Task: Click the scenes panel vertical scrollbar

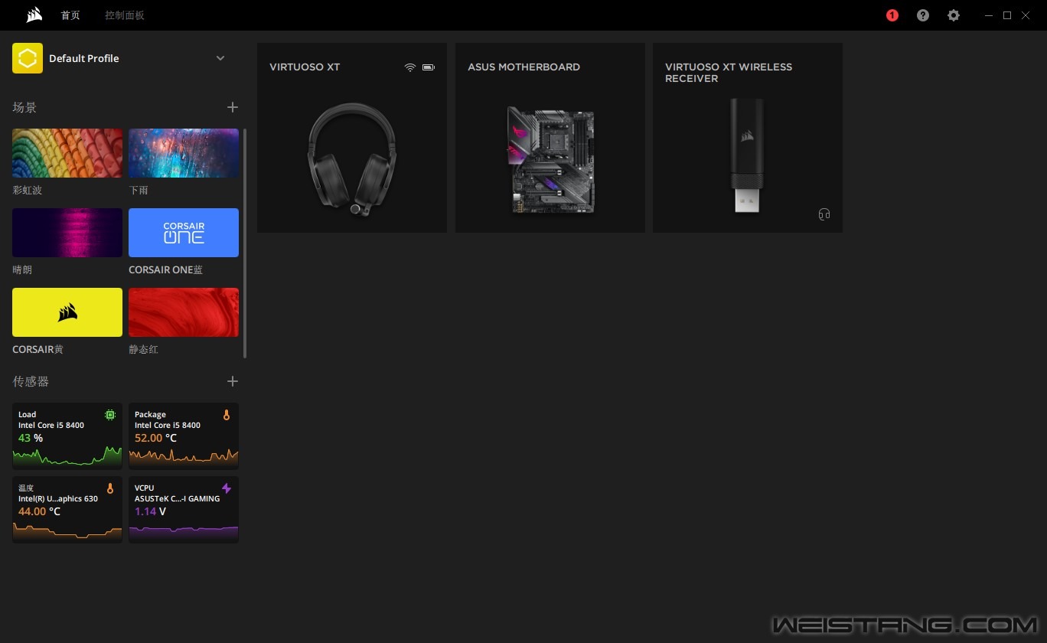Action: pos(245,243)
